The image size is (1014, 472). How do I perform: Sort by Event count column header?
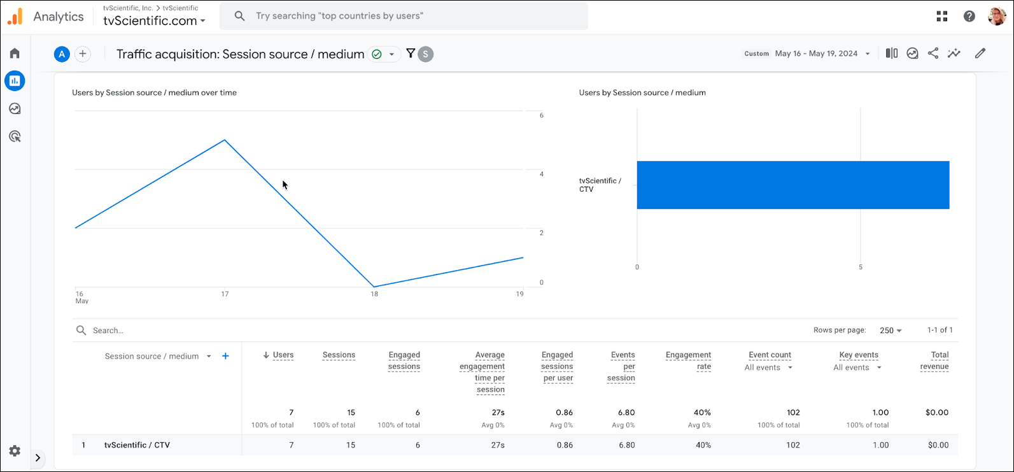point(770,355)
